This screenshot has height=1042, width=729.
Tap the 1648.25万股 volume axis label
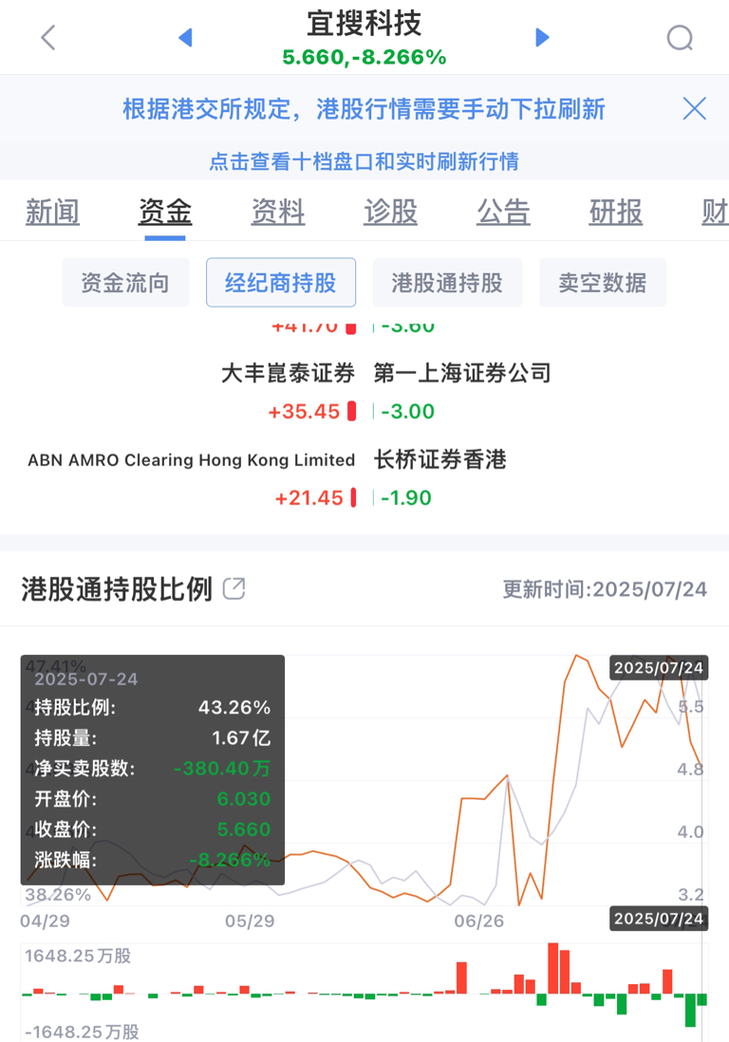tap(78, 956)
